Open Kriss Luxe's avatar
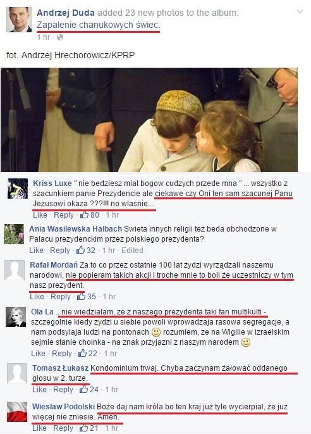 coord(18,189)
